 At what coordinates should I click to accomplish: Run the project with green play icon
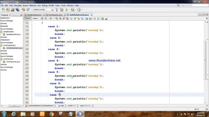(x=67, y=10)
